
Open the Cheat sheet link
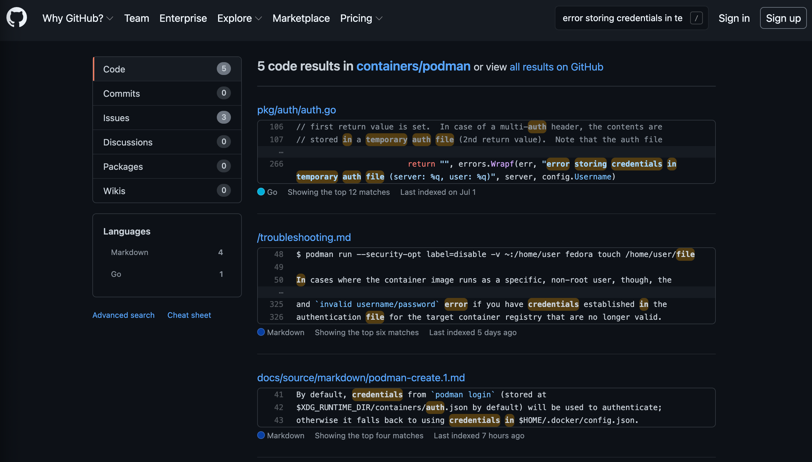(x=189, y=315)
